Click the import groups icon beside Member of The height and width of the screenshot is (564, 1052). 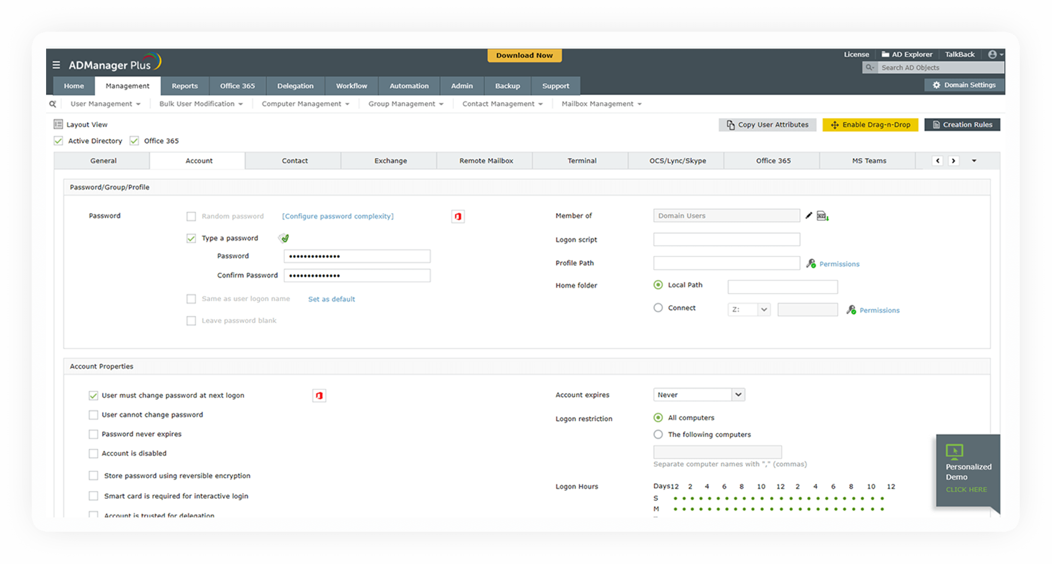coord(822,216)
